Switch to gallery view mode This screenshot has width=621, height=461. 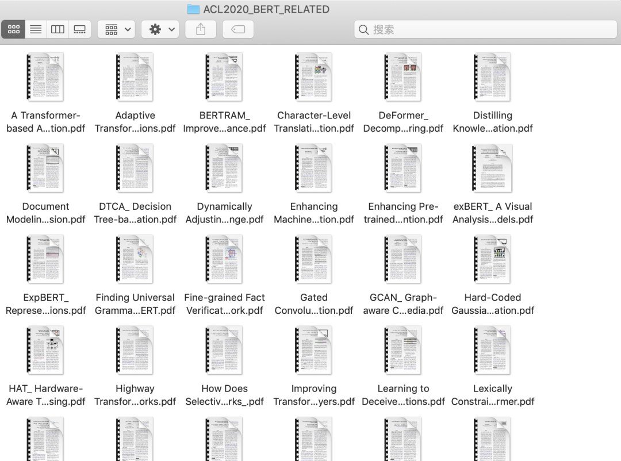(x=79, y=29)
